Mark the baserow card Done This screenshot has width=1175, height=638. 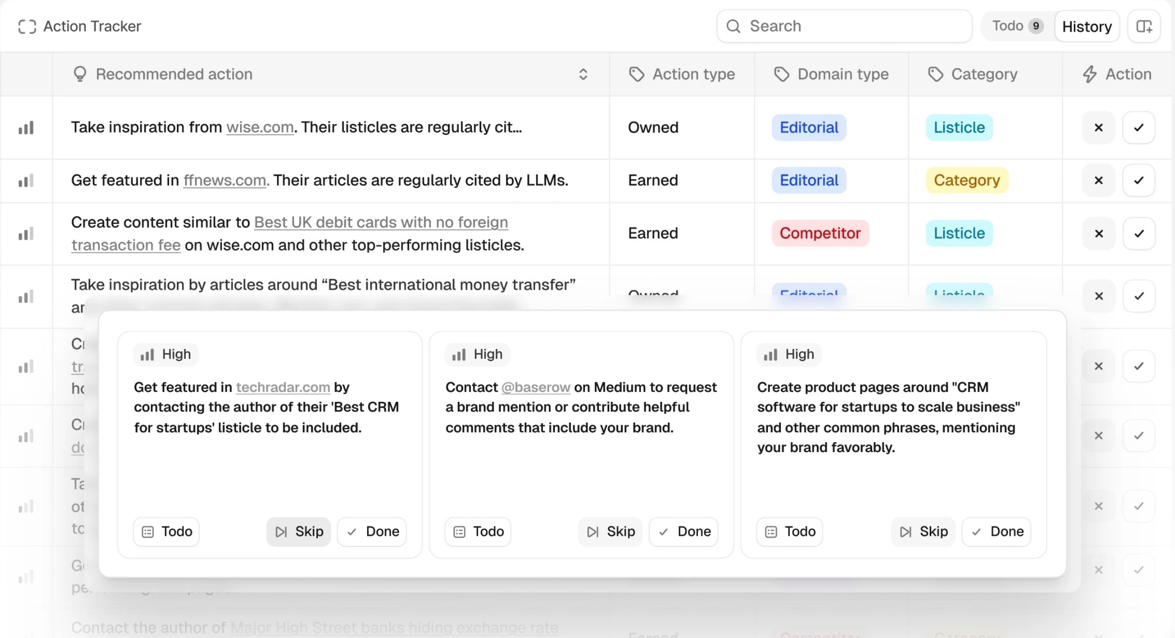coord(684,532)
